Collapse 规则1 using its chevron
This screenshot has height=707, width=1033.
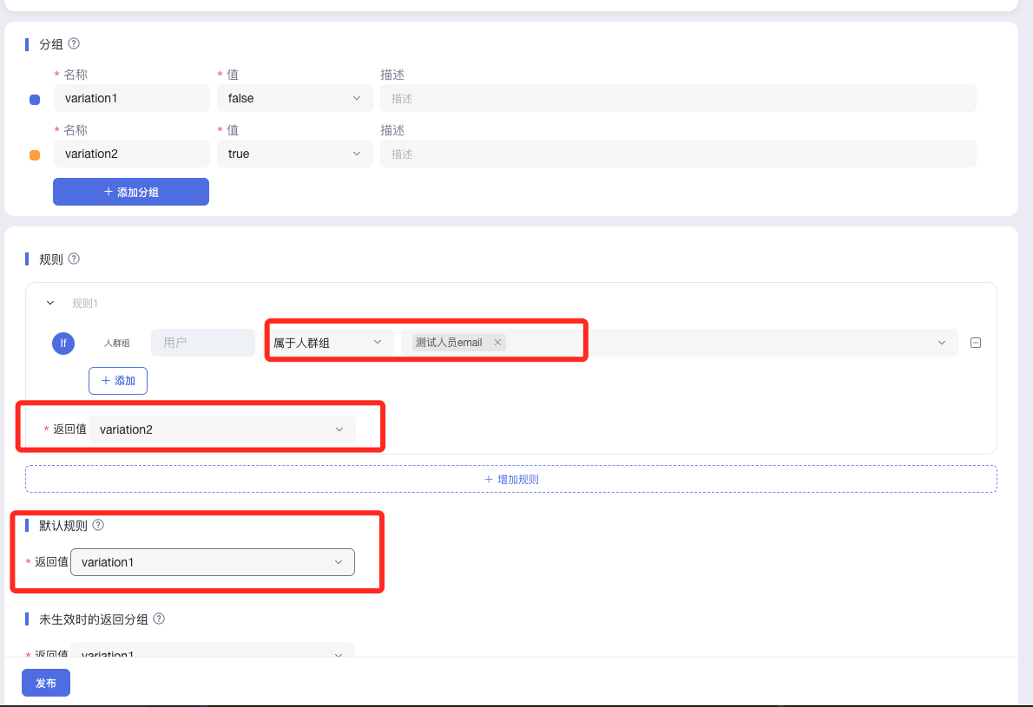pos(50,304)
